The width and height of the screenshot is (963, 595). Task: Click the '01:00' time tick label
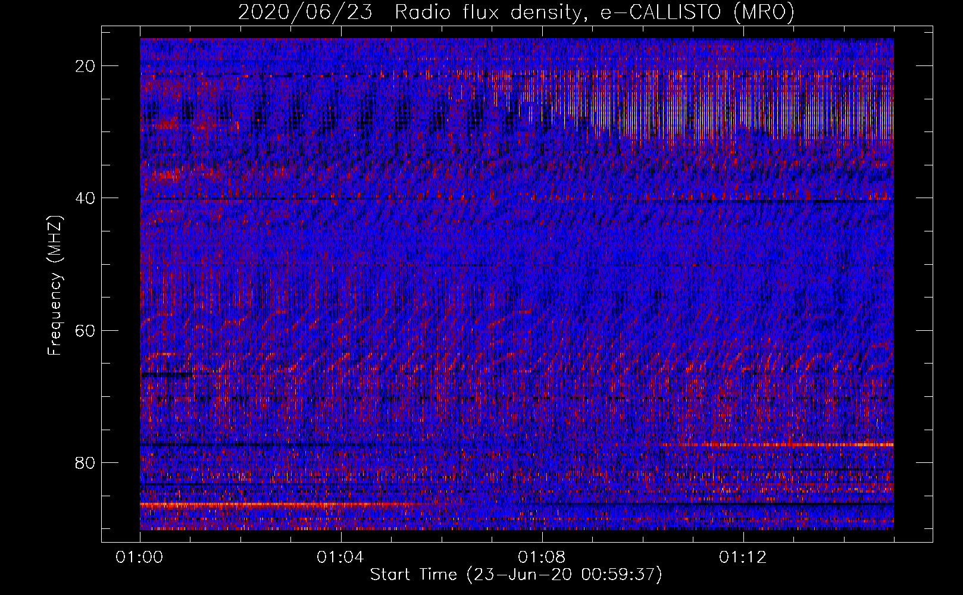[140, 558]
